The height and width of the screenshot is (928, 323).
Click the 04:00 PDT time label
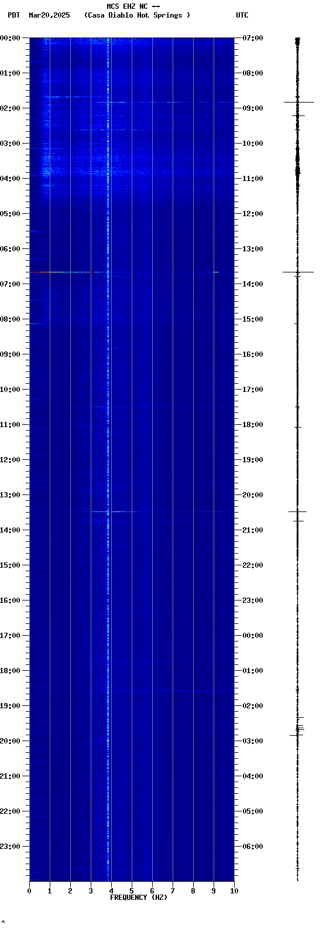coord(11,178)
